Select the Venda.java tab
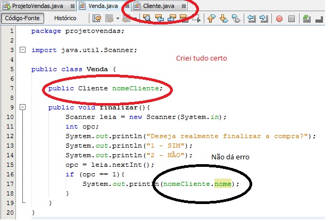The image size is (332, 221). (x=103, y=6)
